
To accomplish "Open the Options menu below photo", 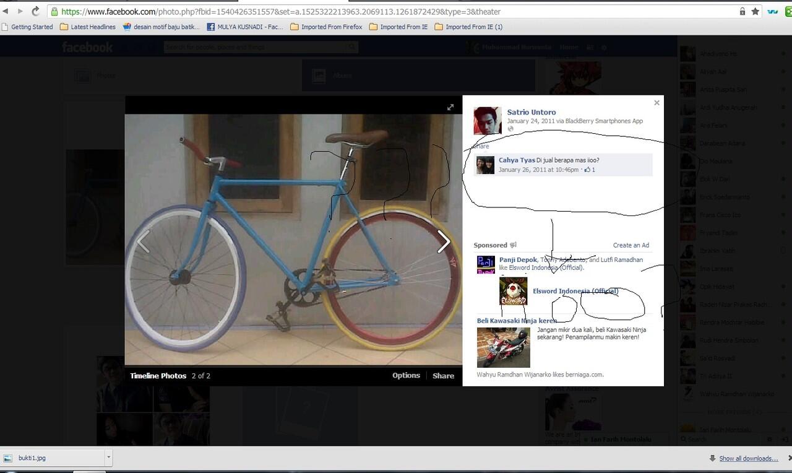I will 406,375.
